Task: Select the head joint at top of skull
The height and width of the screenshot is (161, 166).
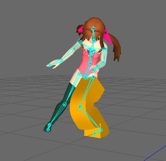Action: (93, 28)
